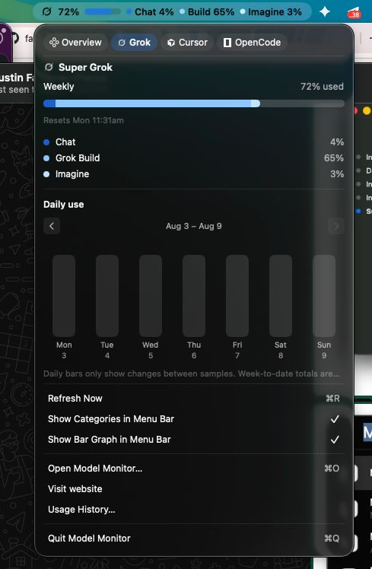The width and height of the screenshot is (372, 569).
Task: Click the Grok Build 65% value
Action: (x=334, y=158)
